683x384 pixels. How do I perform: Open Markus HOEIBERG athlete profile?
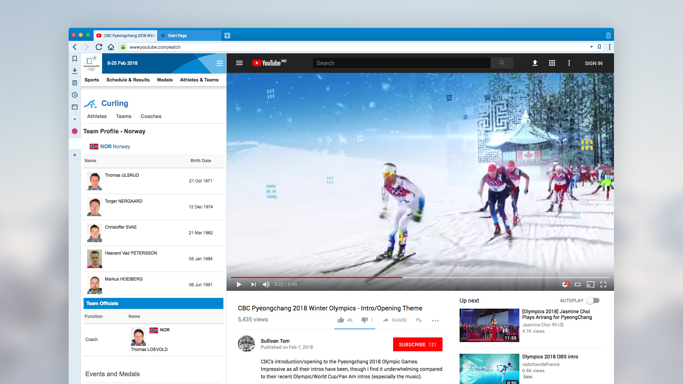[x=124, y=279]
